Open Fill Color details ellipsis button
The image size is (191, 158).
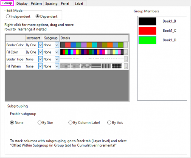(126, 52)
